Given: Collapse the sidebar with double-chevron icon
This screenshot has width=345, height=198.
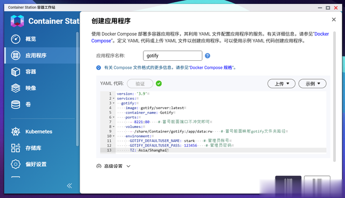Looking at the screenshot, I should click(70, 186).
